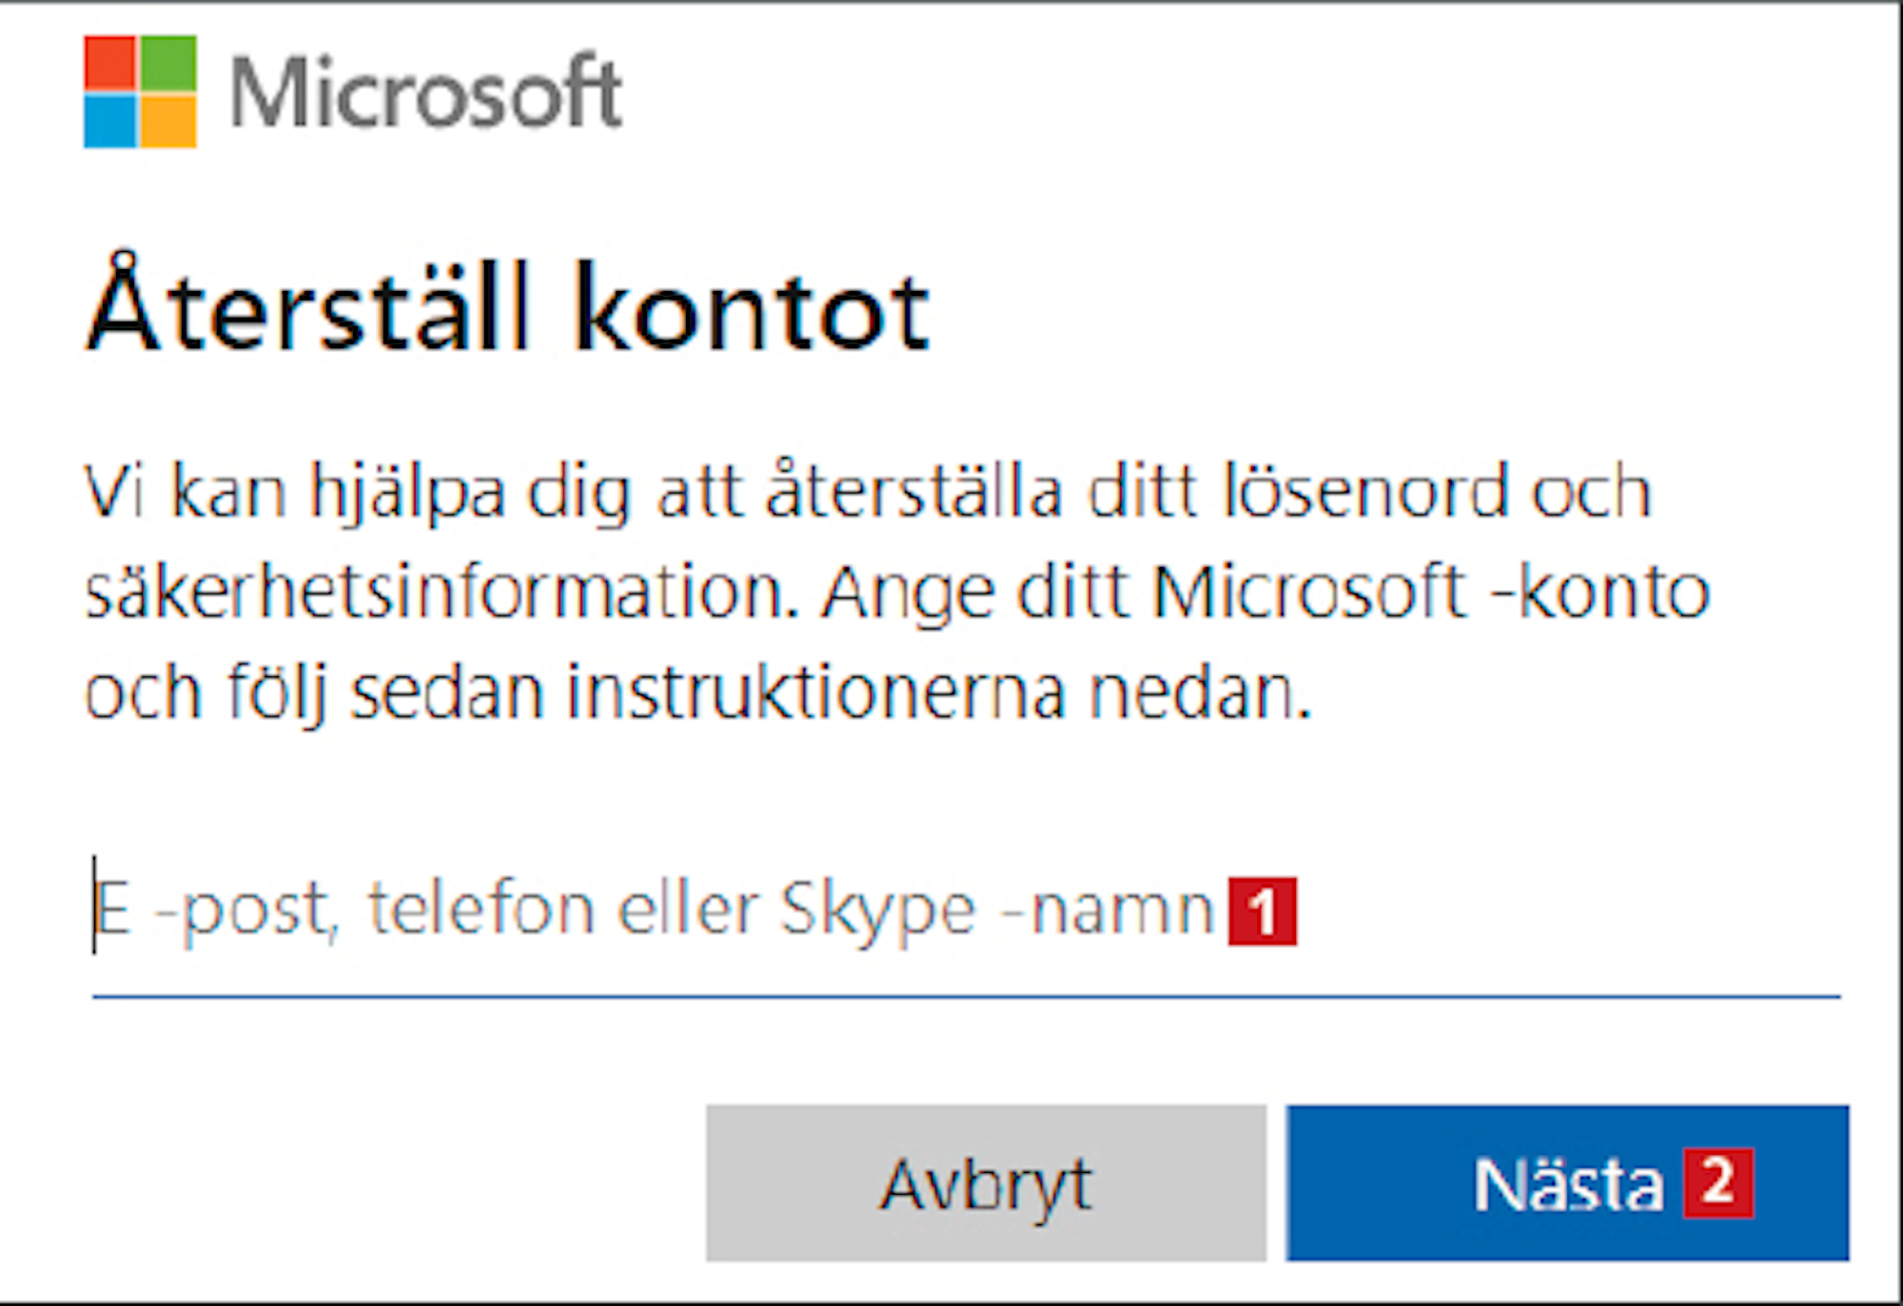Click the red number 1 annotation badge
Viewport: 1903px width, 1306px height.
click(1263, 911)
